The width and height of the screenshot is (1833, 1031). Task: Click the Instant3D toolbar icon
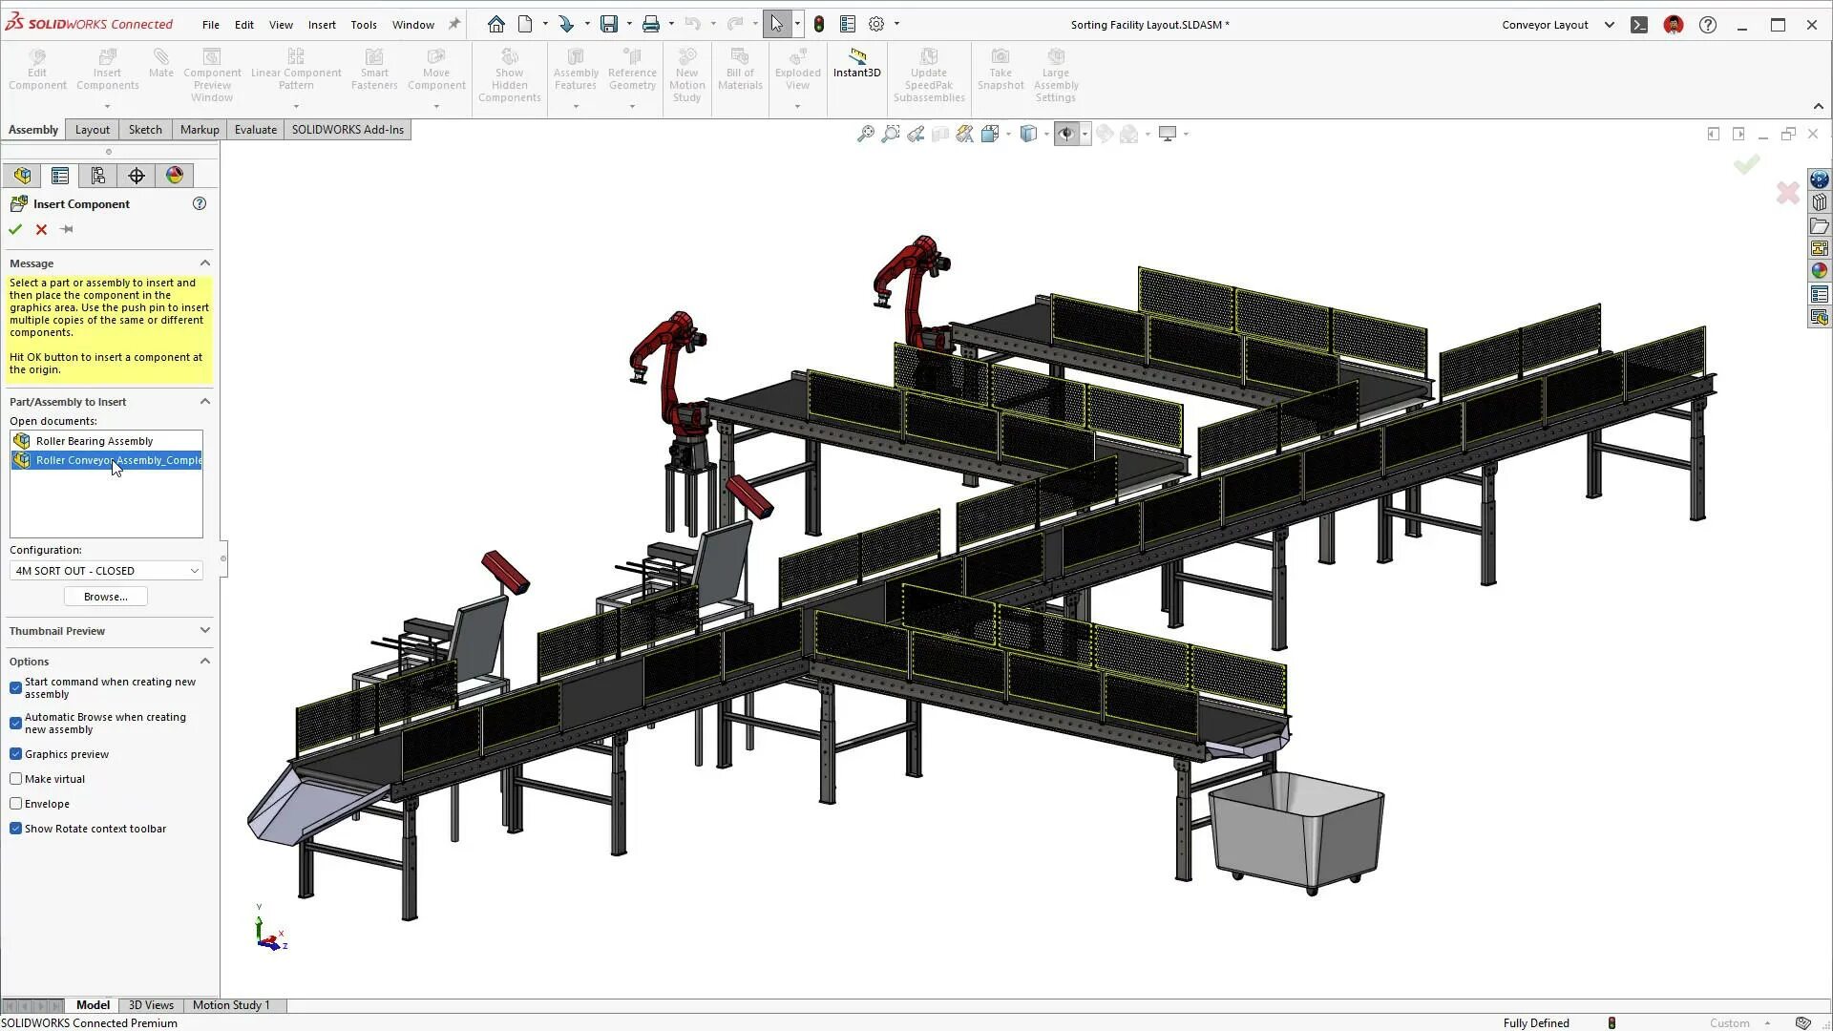(856, 62)
